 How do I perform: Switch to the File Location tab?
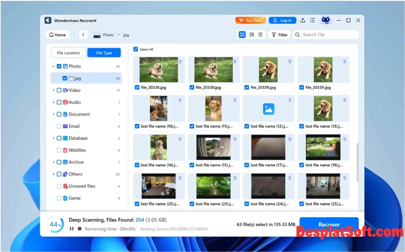[68, 52]
